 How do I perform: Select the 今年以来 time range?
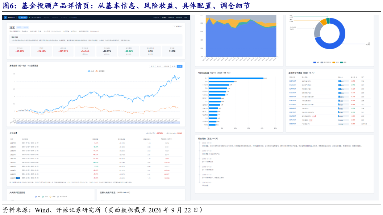coord(166,66)
